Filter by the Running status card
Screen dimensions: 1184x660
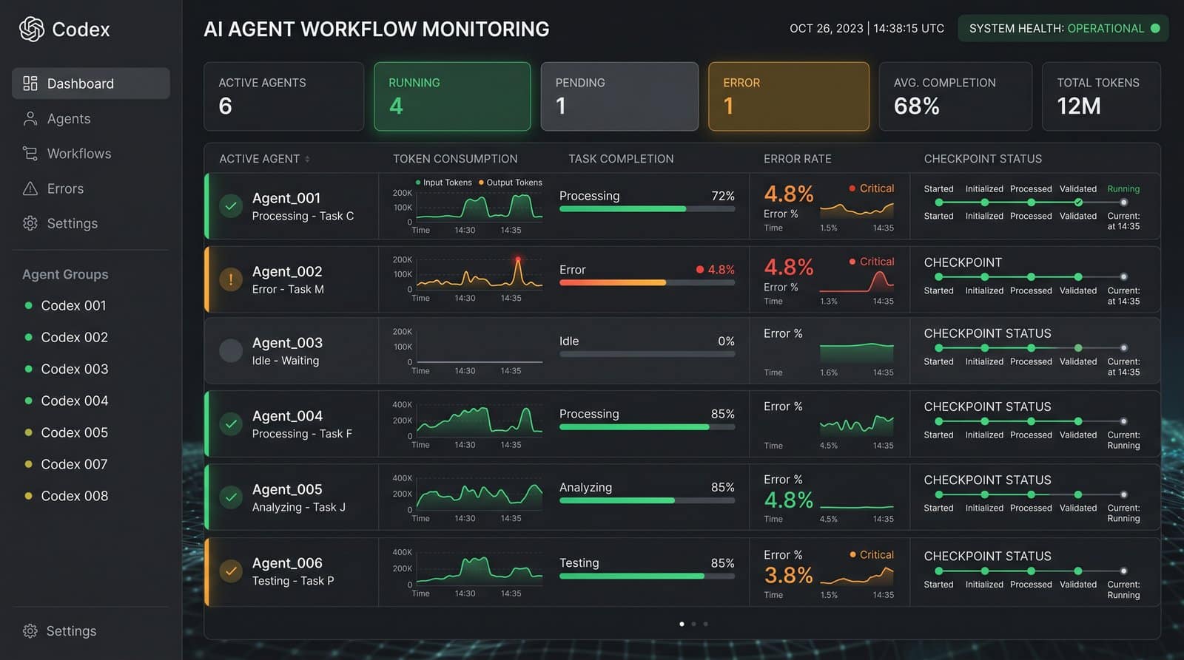452,96
